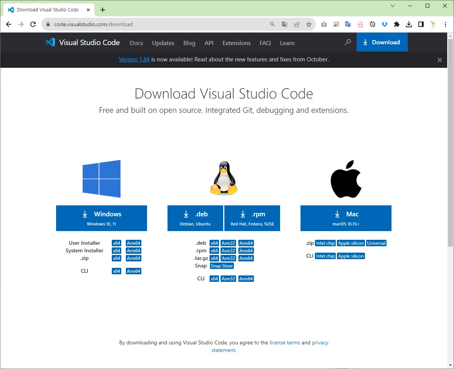Viewport: 454px width, 369px height.
Task: Click the blue Download button in header
Action: pos(382,42)
